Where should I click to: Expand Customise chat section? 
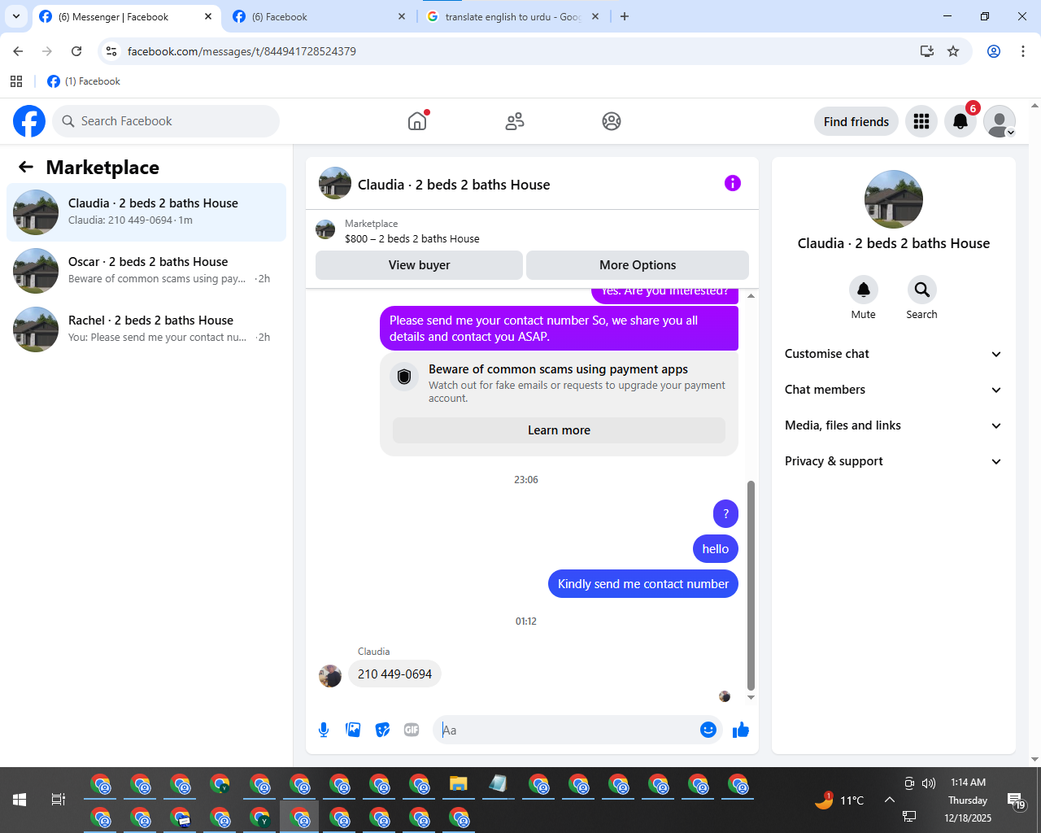click(x=894, y=354)
